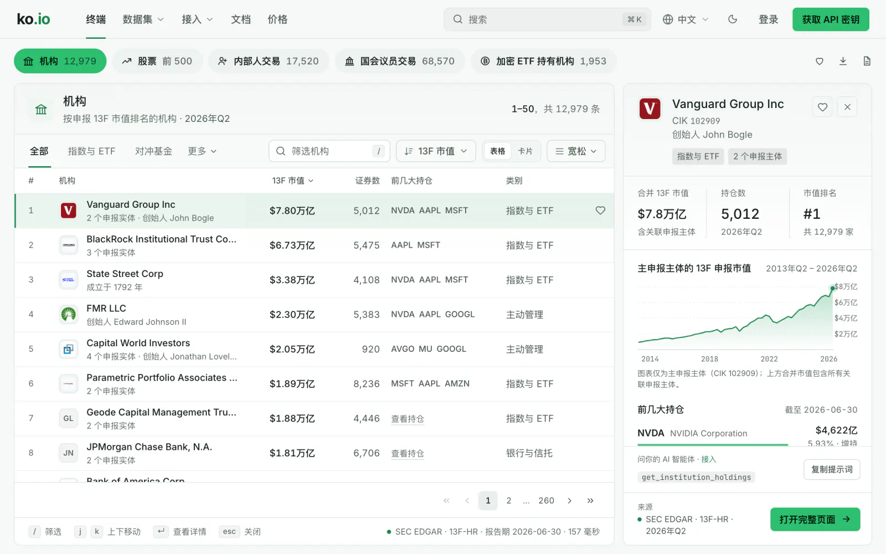886x554 pixels.
Task: Select the 加密 ETF 持有机构 tab
Action: click(x=544, y=61)
